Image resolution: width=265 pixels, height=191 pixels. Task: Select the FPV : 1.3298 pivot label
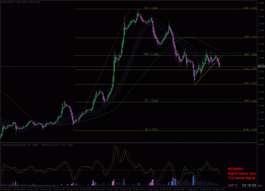coord(151,55)
